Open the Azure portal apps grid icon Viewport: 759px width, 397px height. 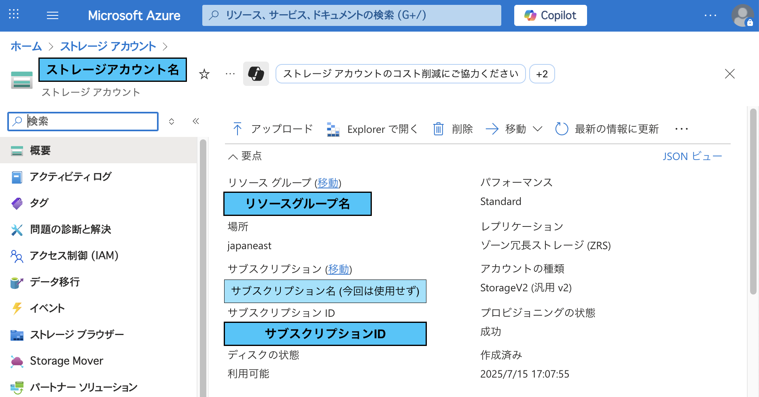tap(14, 15)
